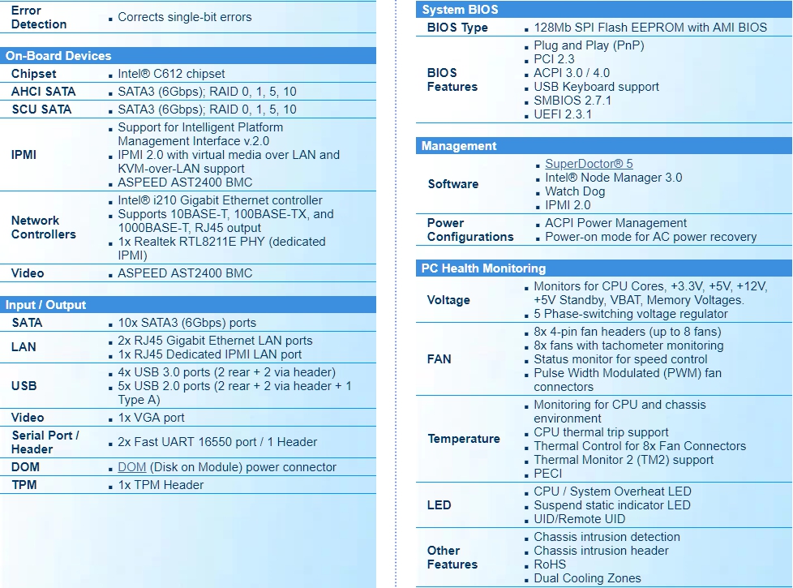Viewport: 793px width, 588px height.
Task: Click the Intel® C612 chipset text
Action: pos(171,74)
